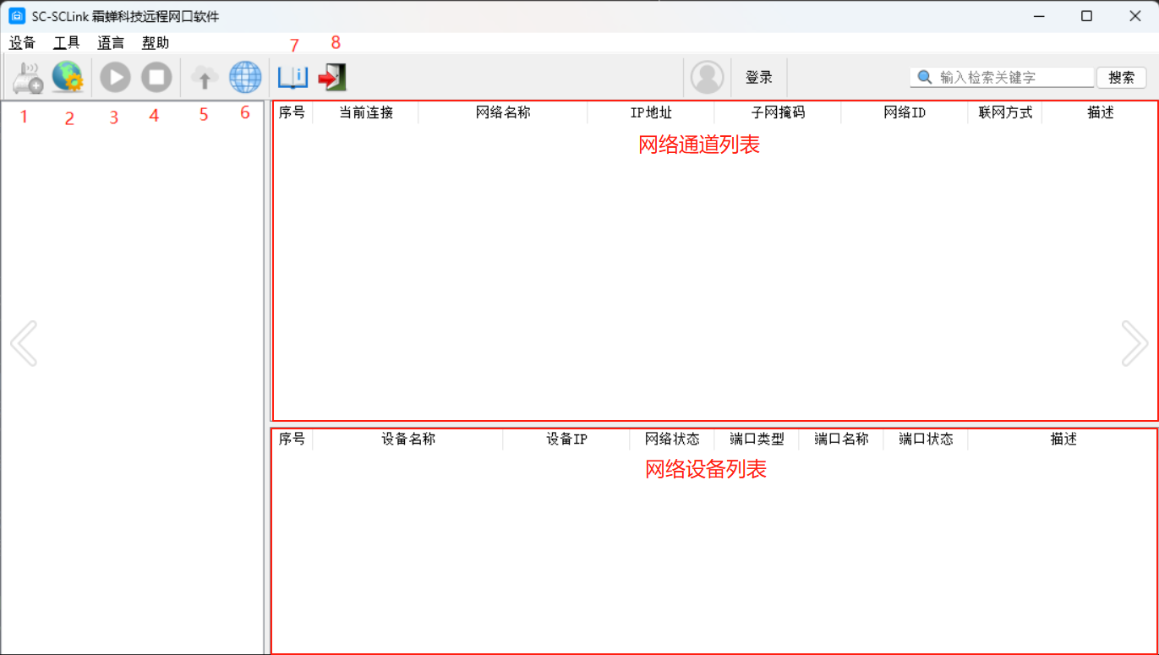Viewport: 1159px width, 655px height.
Task: Open the info book help icon
Action: [x=293, y=78]
